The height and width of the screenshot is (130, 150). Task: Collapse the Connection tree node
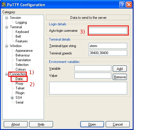6,74
